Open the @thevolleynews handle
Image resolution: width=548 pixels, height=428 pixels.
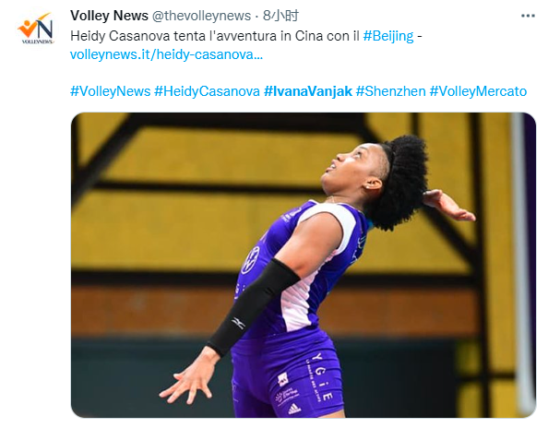201,16
